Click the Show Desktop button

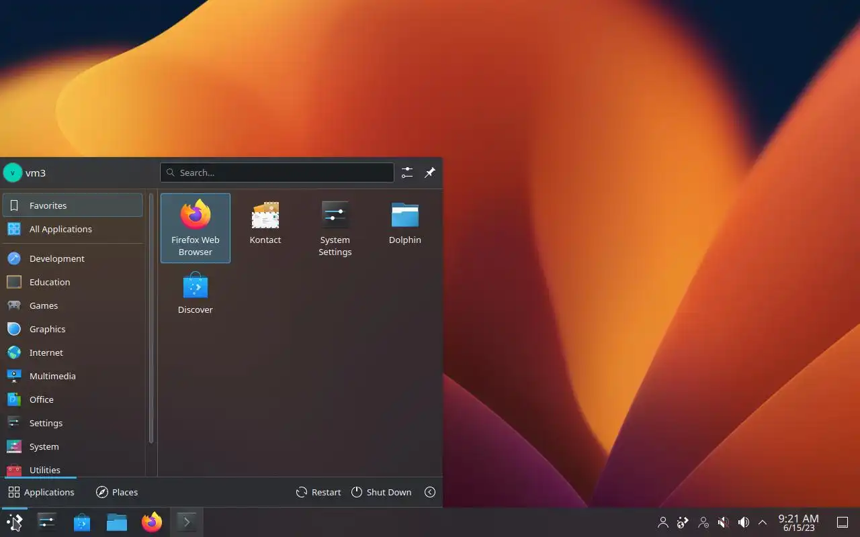click(843, 522)
